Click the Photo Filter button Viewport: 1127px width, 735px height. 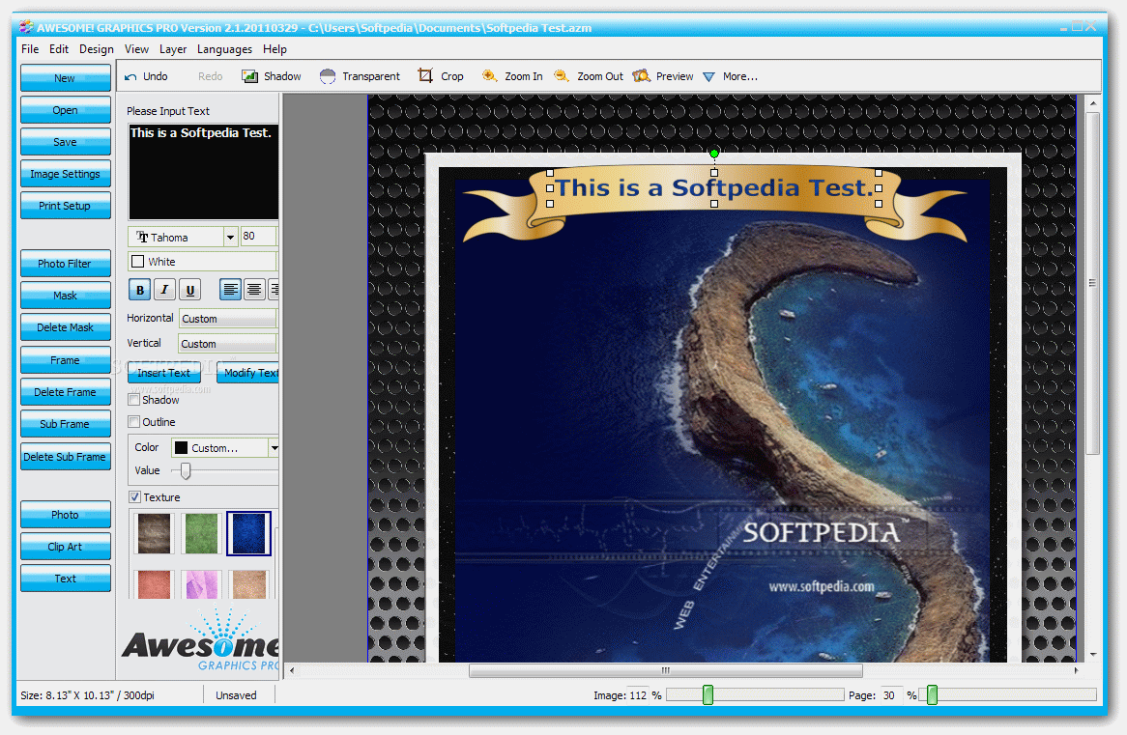(x=66, y=264)
